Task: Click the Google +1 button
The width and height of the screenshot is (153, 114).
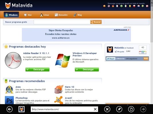Action: 143,53
